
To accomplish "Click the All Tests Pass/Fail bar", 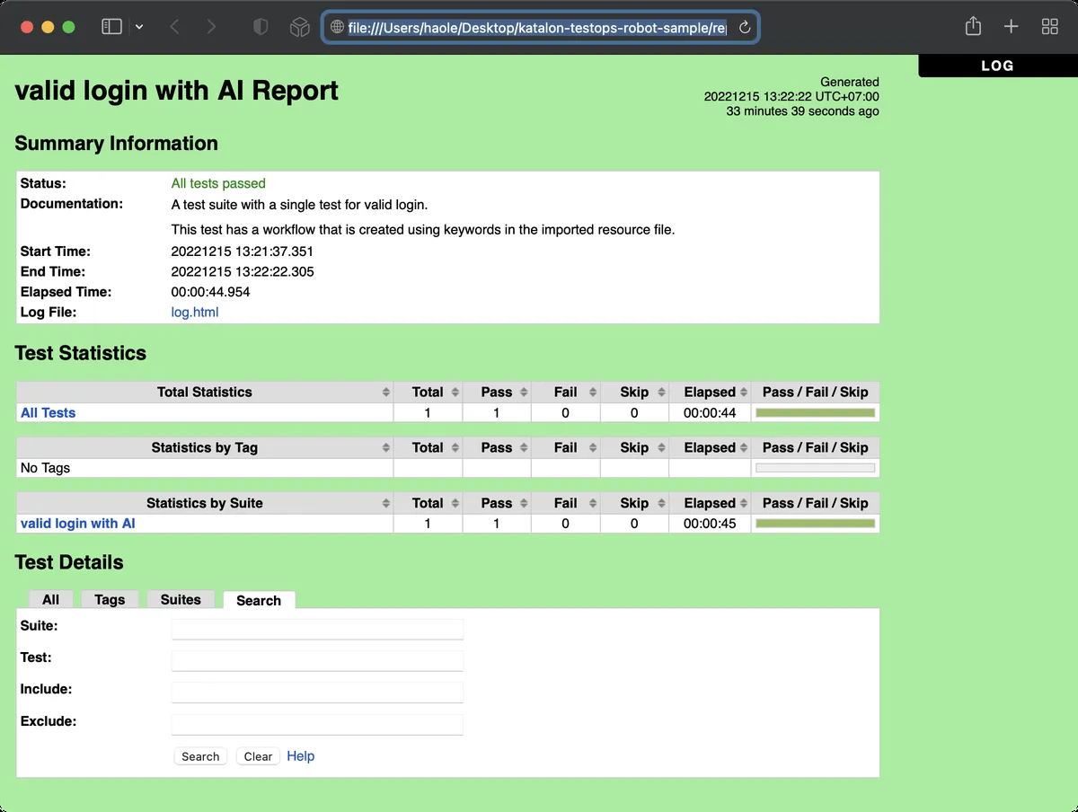I will click(x=815, y=411).
